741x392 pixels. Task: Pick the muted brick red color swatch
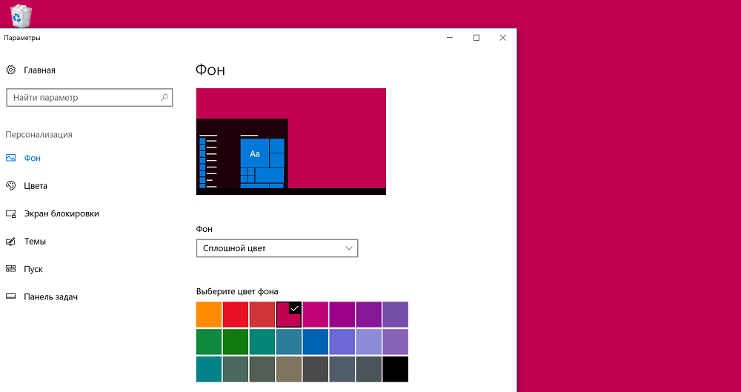[x=262, y=314]
